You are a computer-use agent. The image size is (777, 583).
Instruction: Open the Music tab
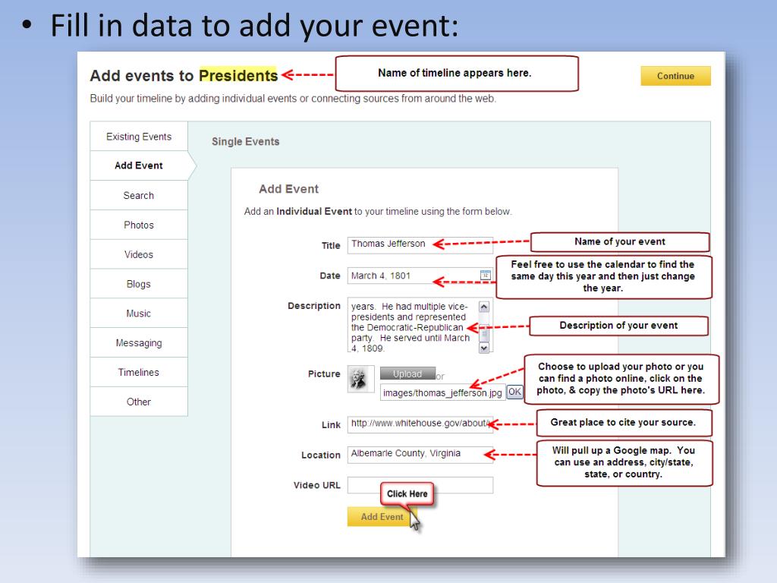(139, 314)
